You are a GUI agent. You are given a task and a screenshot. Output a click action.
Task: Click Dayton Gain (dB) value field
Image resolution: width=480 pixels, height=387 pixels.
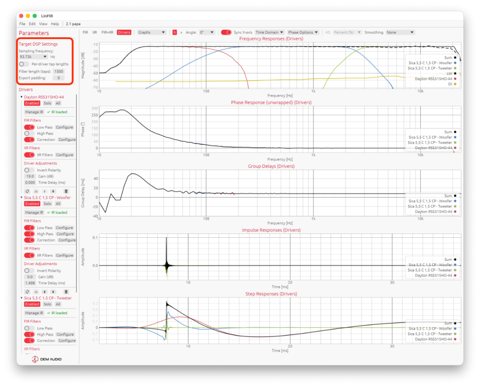coord(30,176)
